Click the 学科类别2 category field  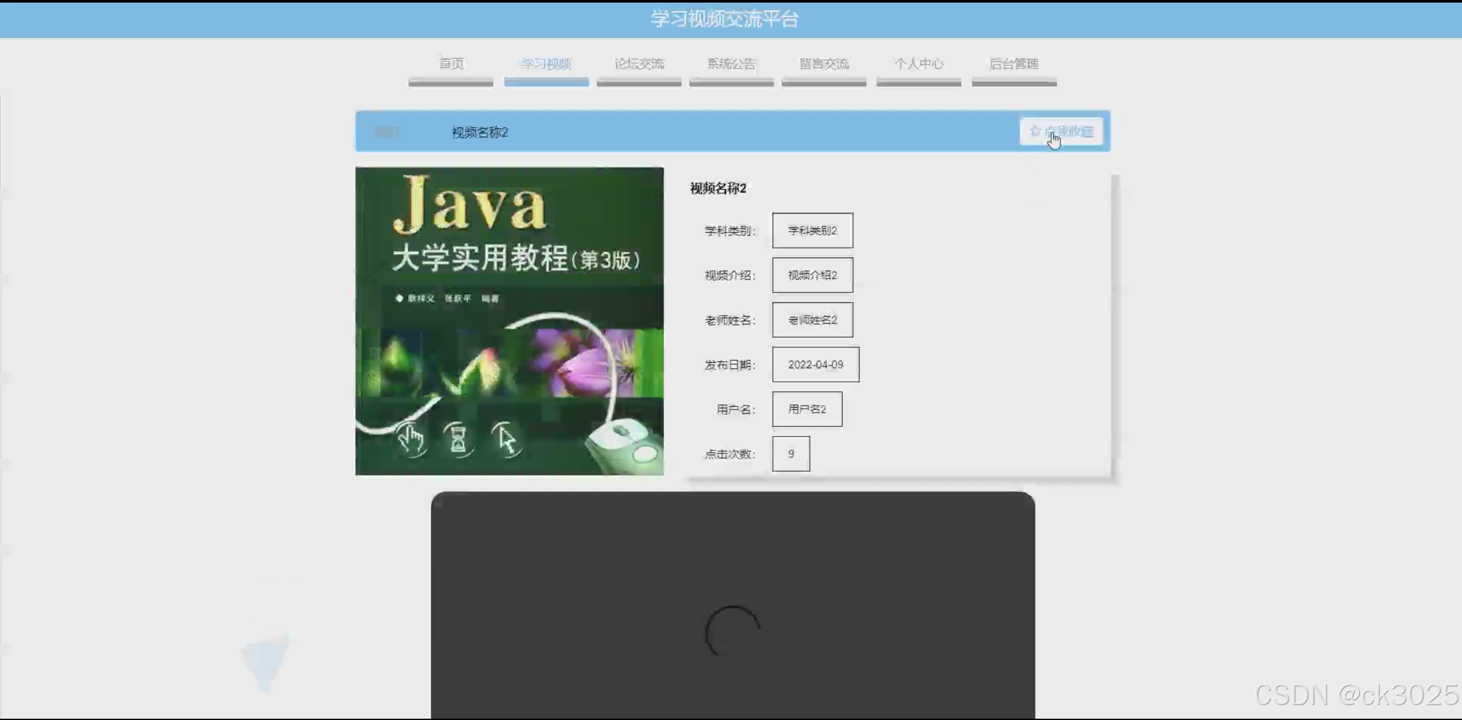click(x=812, y=231)
